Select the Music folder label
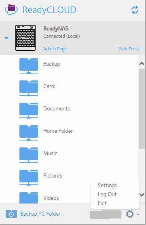The image size is (146, 225). pos(50,153)
